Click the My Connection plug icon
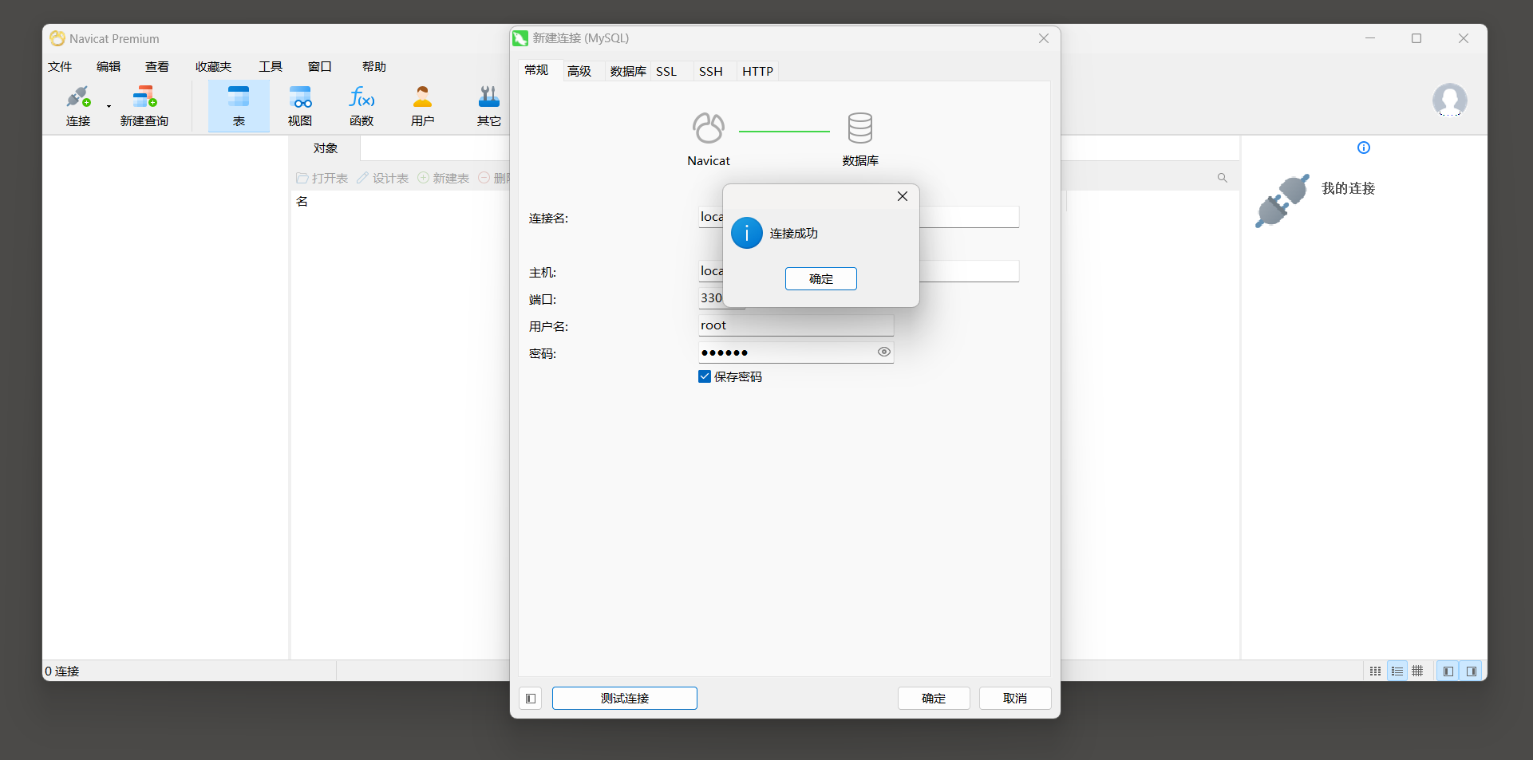The image size is (1533, 760). 1282,201
